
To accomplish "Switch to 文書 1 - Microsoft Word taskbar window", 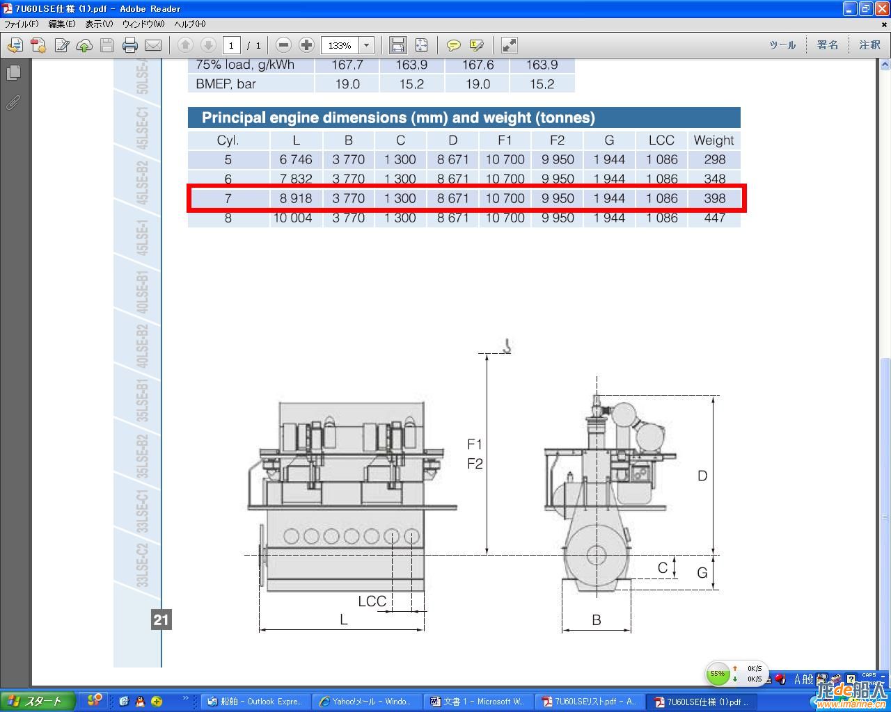I will tap(478, 702).
